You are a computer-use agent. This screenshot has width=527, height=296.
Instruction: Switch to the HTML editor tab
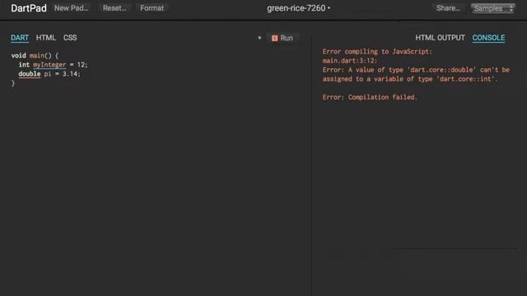[46, 38]
